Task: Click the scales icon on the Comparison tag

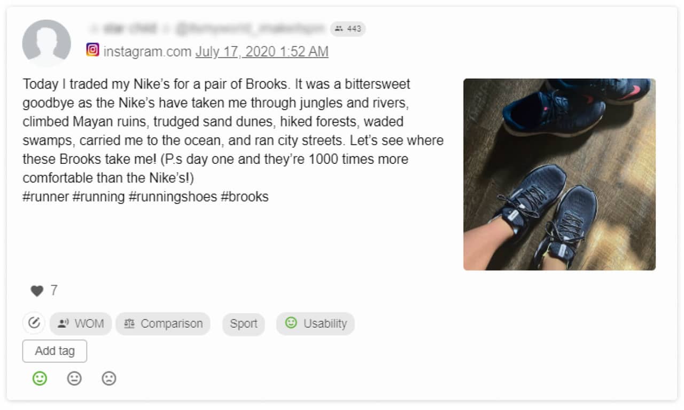Action: pos(130,323)
